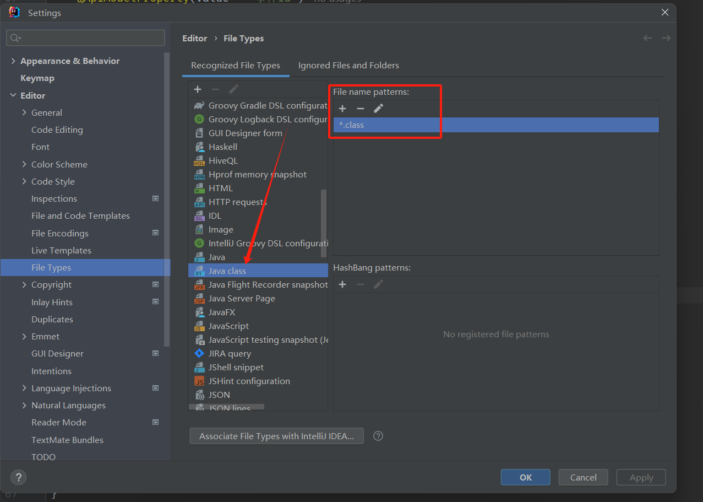
Task: Click the OK button
Action: 526,477
